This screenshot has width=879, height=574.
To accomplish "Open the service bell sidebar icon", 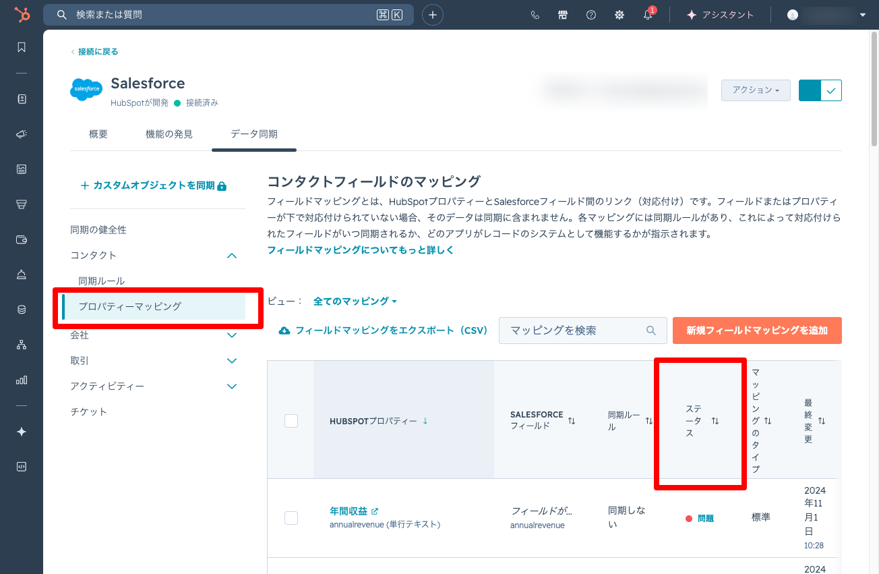I will click(x=22, y=275).
